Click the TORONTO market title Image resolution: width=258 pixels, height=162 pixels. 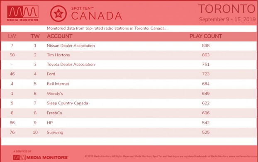[227, 9]
